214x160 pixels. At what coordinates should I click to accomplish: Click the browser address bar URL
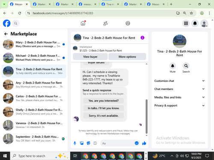click(x=63, y=13)
